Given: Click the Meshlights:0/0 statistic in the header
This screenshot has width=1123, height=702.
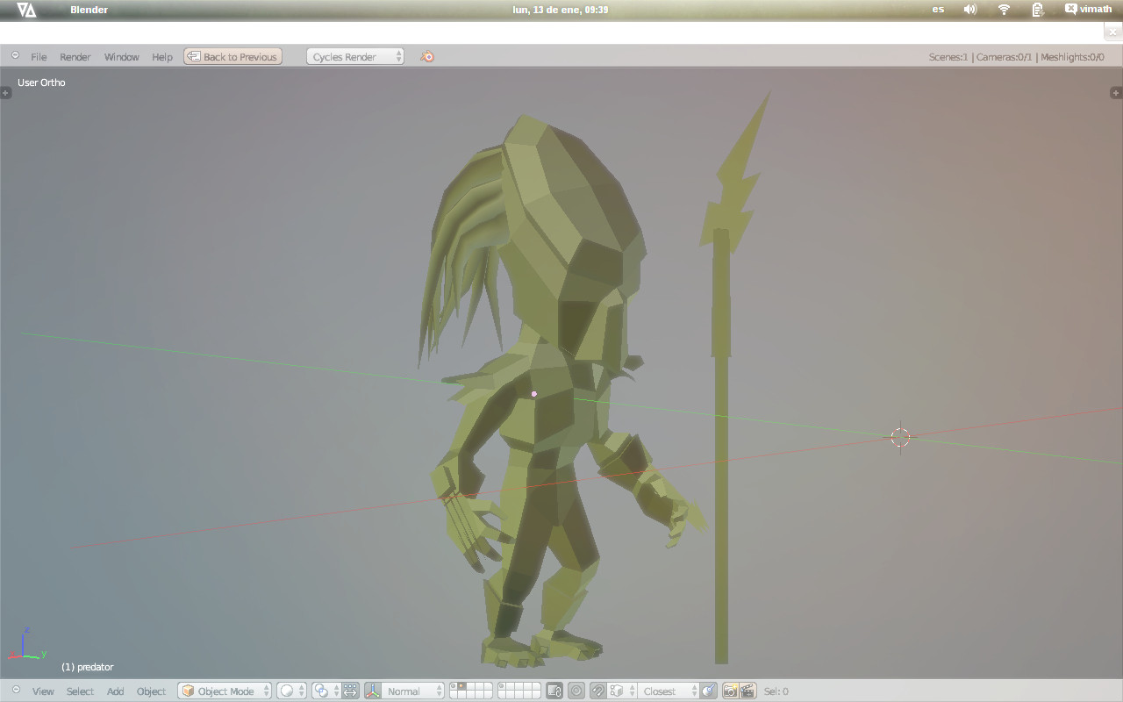Looking at the screenshot, I should tap(1072, 57).
